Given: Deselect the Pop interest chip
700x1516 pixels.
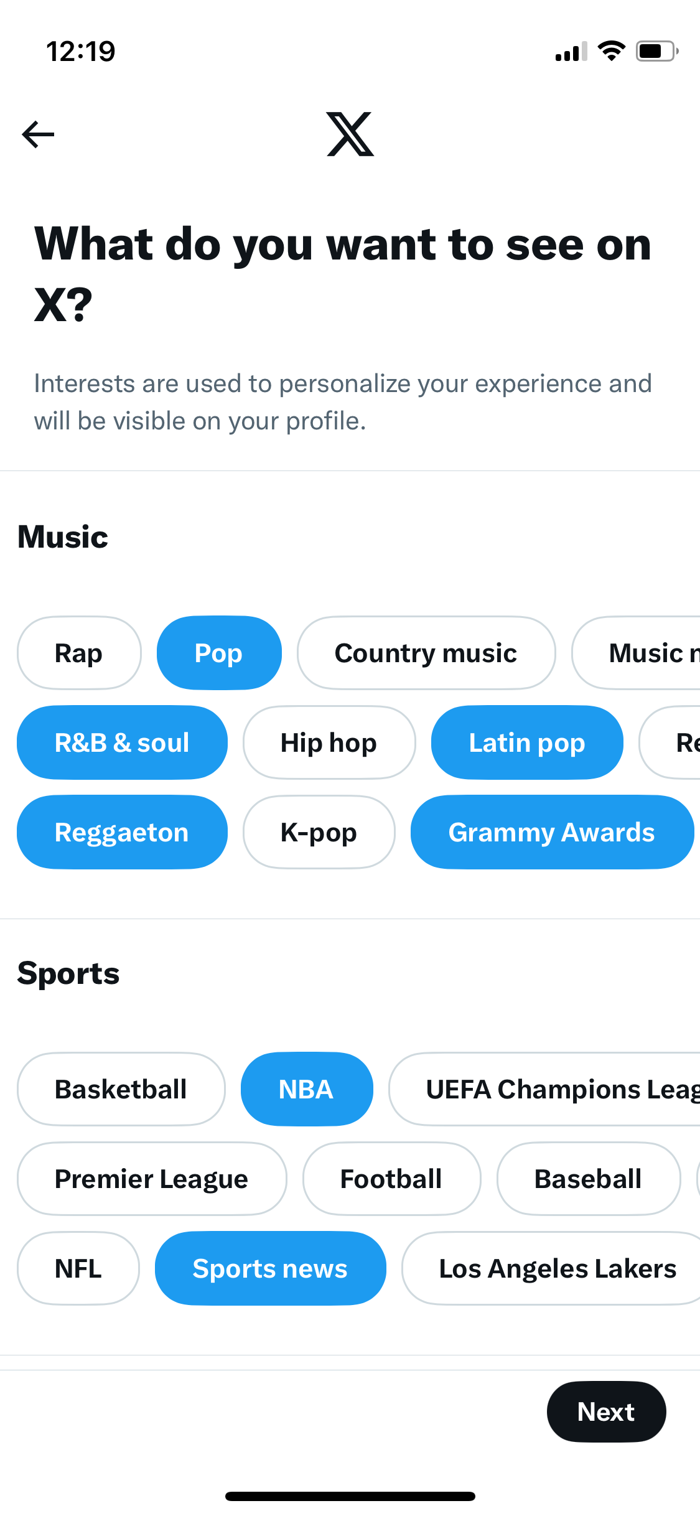Looking at the screenshot, I should [x=219, y=653].
